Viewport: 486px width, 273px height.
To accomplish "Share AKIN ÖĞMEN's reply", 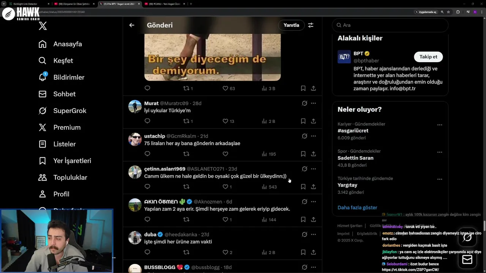I will (313, 220).
